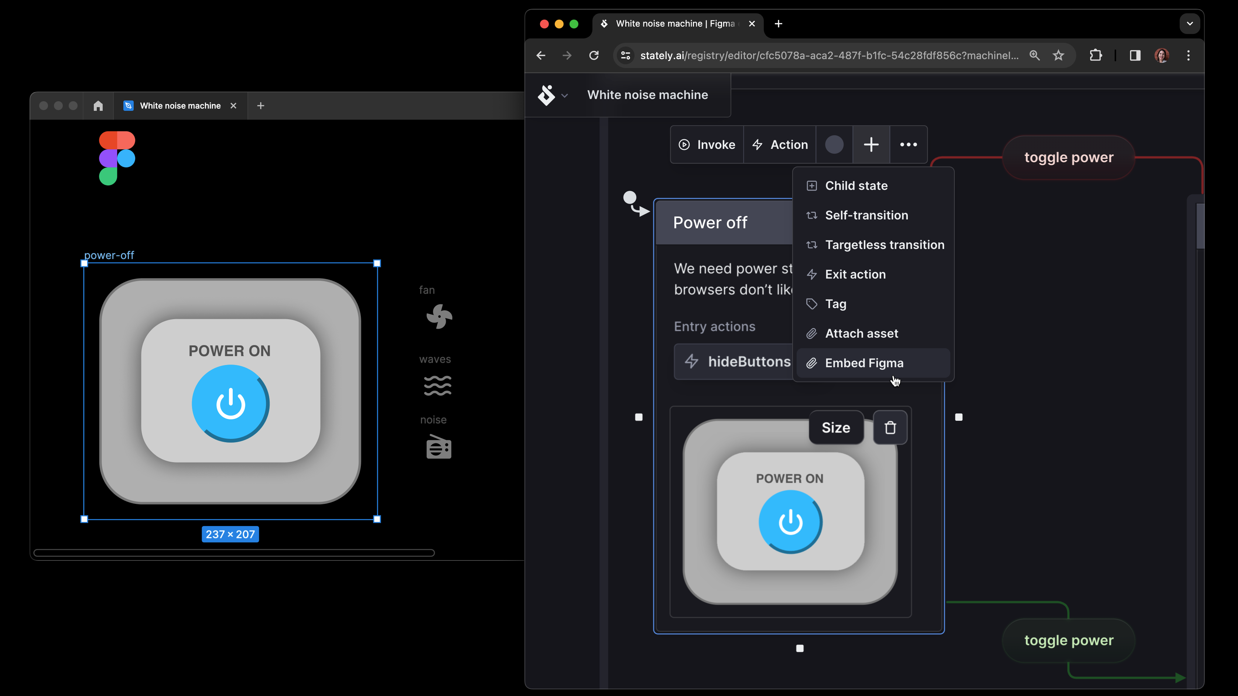The width and height of the screenshot is (1238, 696).
Task: Open the tab search chevron at browser top-right
Action: click(x=1190, y=24)
